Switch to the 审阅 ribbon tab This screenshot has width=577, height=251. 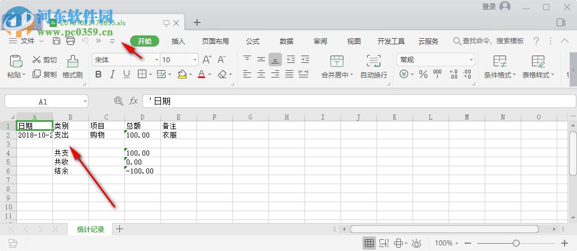pos(320,41)
